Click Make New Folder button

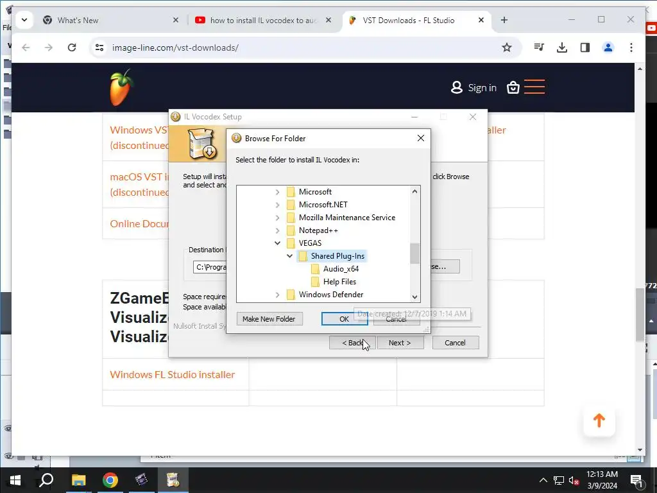point(269,319)
